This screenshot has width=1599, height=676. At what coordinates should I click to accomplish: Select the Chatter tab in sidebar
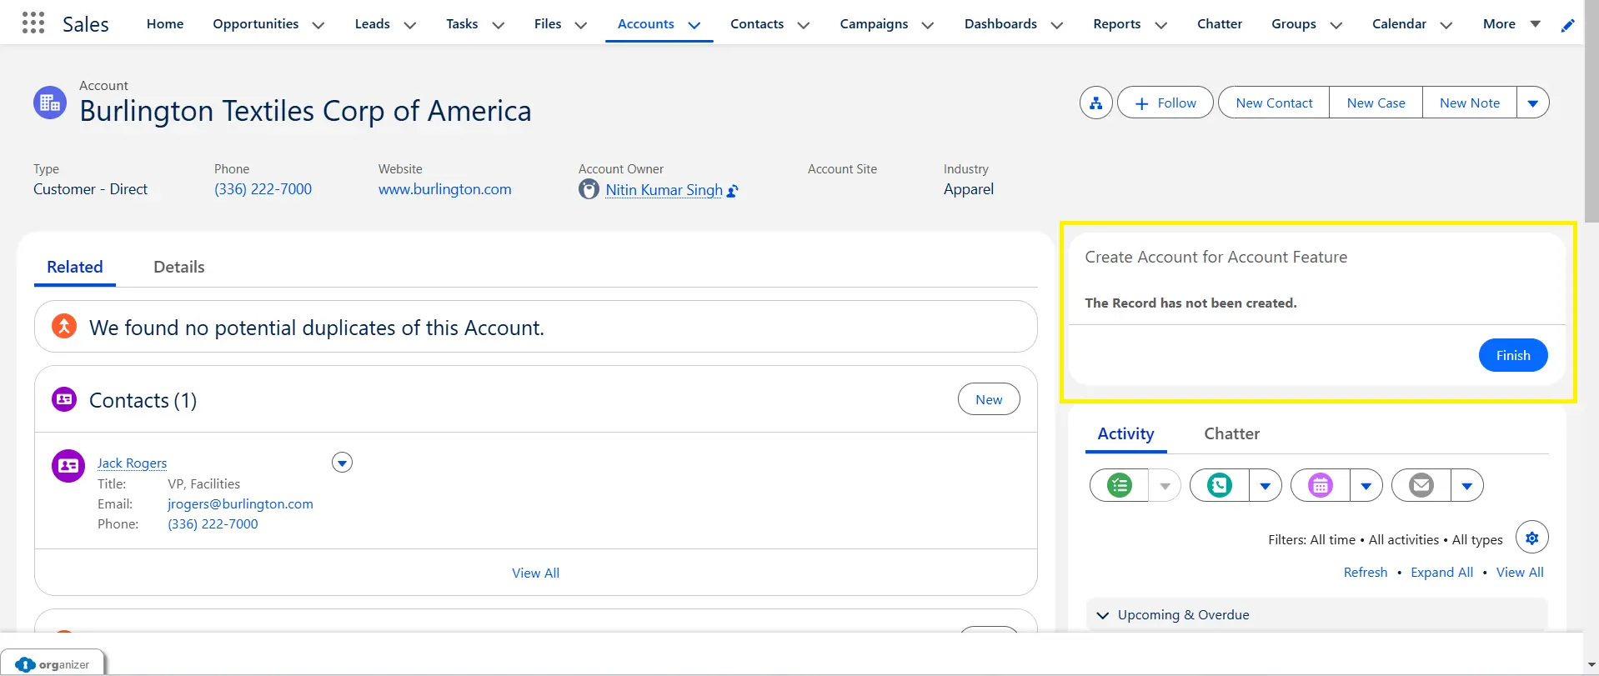(x=1231, y=433)
